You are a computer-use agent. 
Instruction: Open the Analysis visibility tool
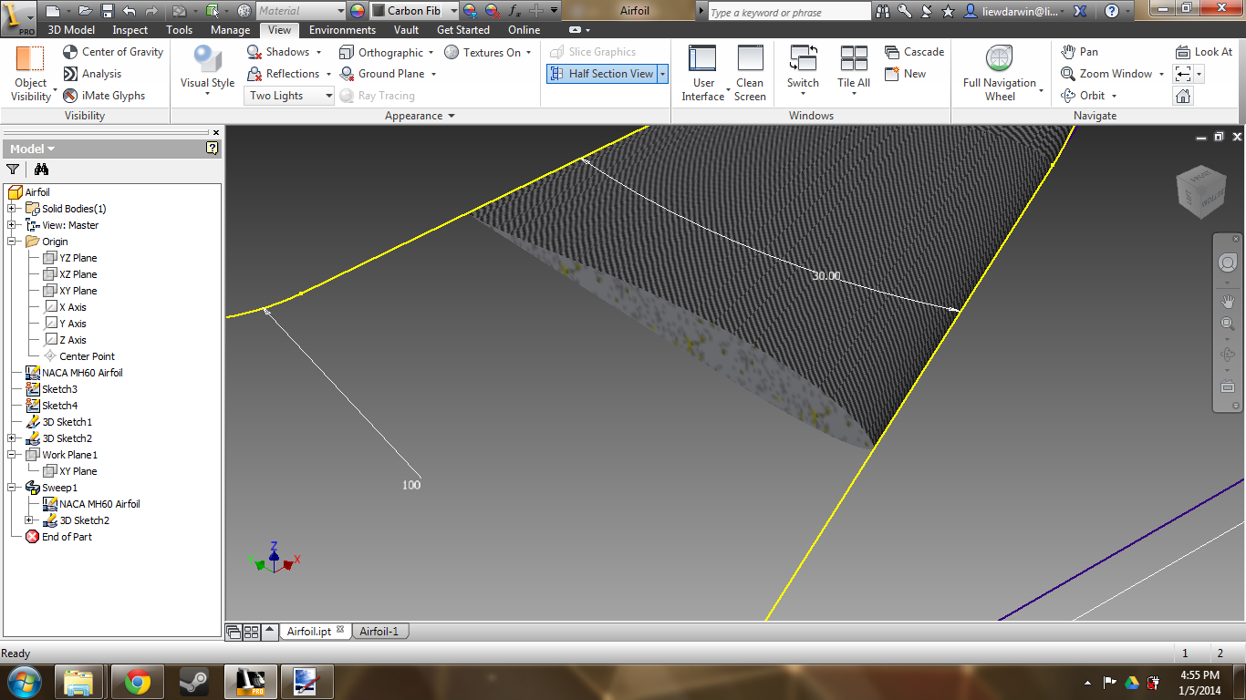pyautogui.click(x=92, y=74)
